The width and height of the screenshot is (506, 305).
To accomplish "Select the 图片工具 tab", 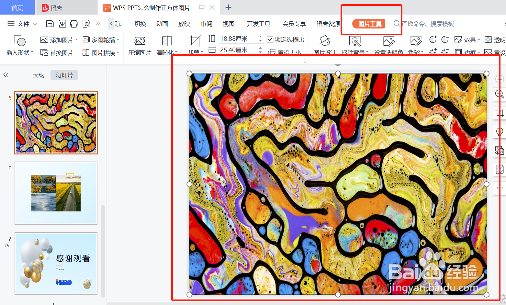I will point(369,24).
